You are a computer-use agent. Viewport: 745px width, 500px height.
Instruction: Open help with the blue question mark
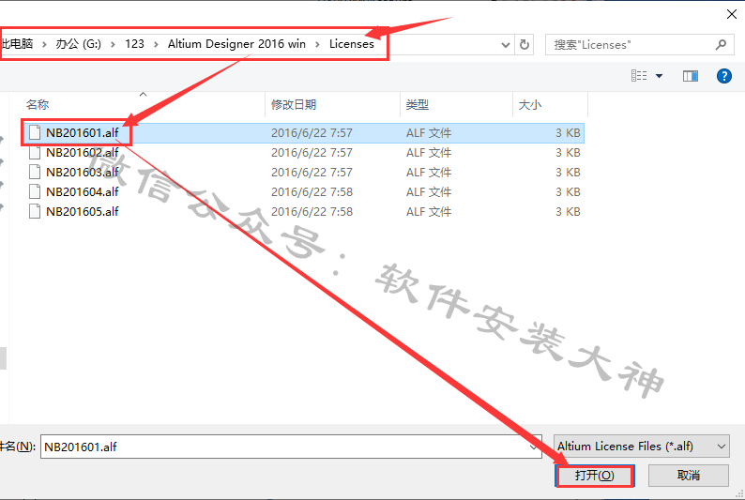click(723, 76)
